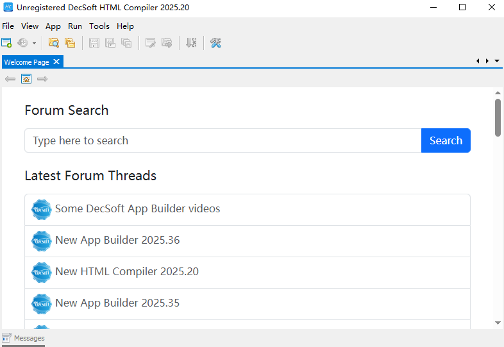
Task: Click DecSoft avatar beside App Builder 2025.36
Action: 42,241
